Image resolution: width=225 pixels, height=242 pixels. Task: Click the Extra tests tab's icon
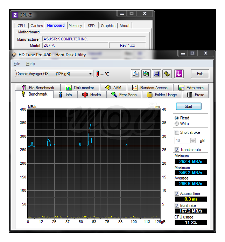(x=181, y=87)
